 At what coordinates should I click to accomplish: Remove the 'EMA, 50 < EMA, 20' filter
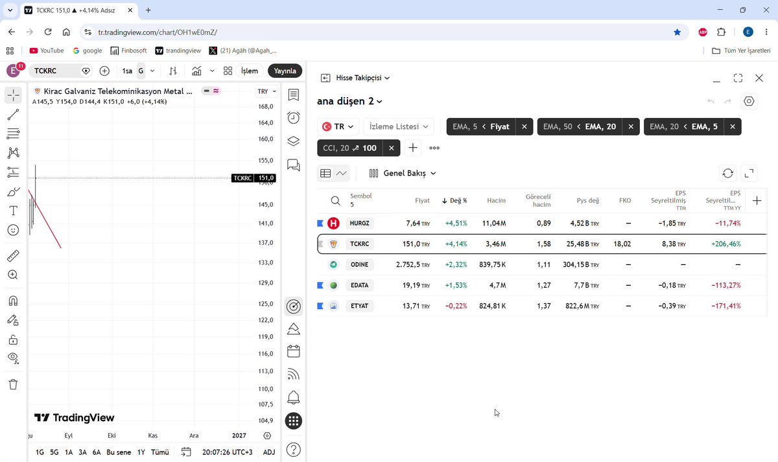[x=631, y=127]
